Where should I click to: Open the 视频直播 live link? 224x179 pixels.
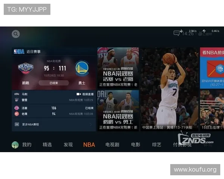pyautogui.click(x=88, y=94)
